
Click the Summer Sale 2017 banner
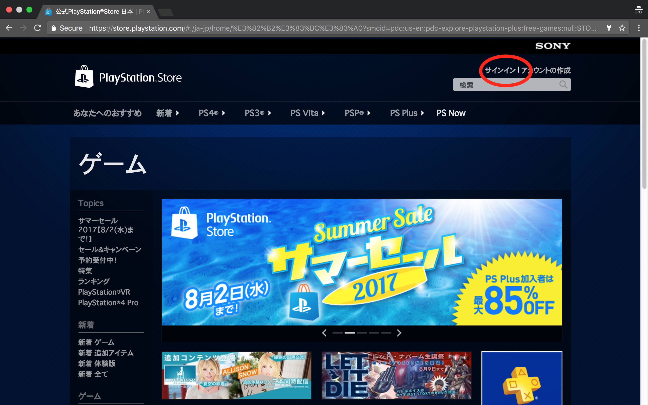[x=362, y=262]
